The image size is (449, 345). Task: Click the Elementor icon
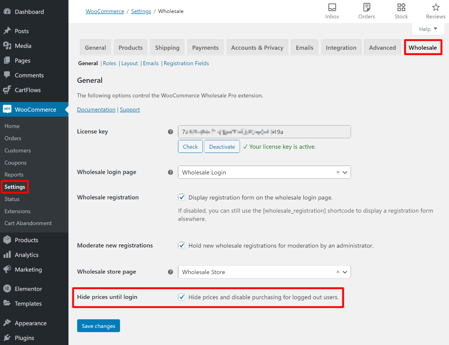7,289
